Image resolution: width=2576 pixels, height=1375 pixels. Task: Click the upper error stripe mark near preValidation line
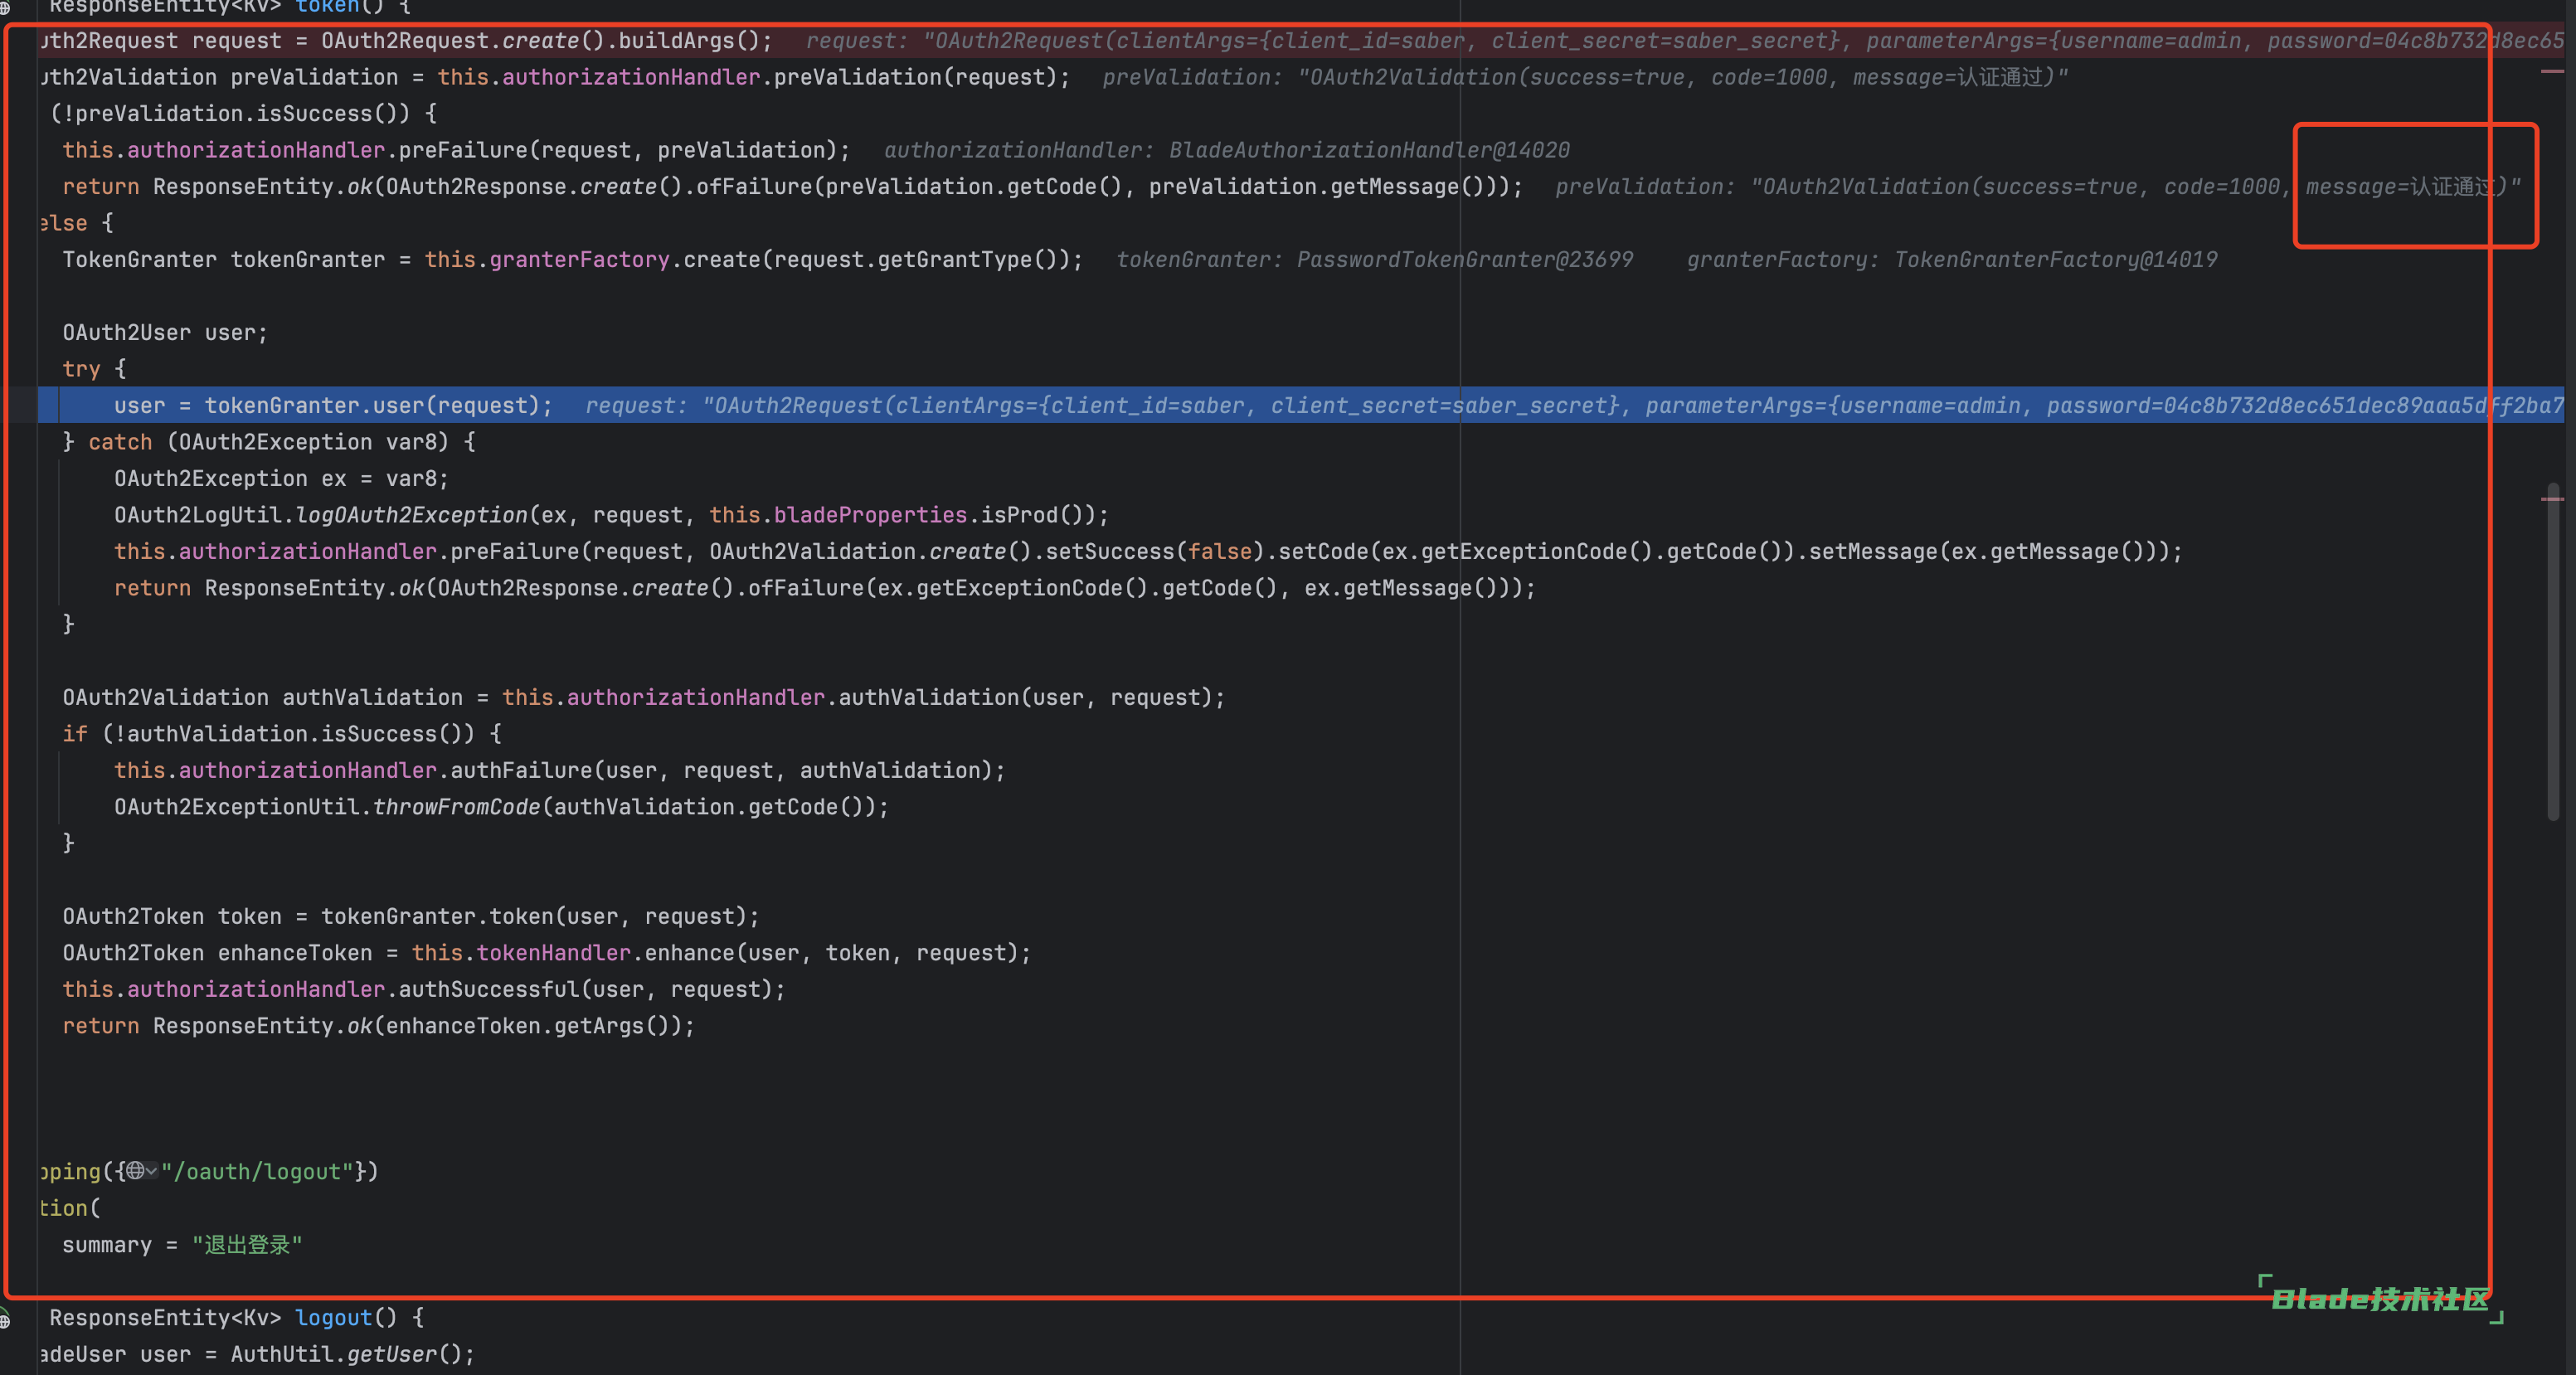click(2552, 71)
